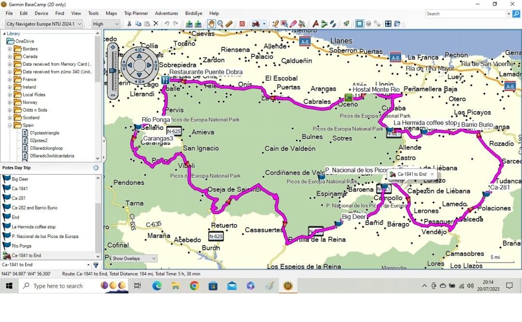The width and height of the screenshot is (522, 322).
Task: Open the search options dropdown arrow
Action: click(x=508, y=14)
